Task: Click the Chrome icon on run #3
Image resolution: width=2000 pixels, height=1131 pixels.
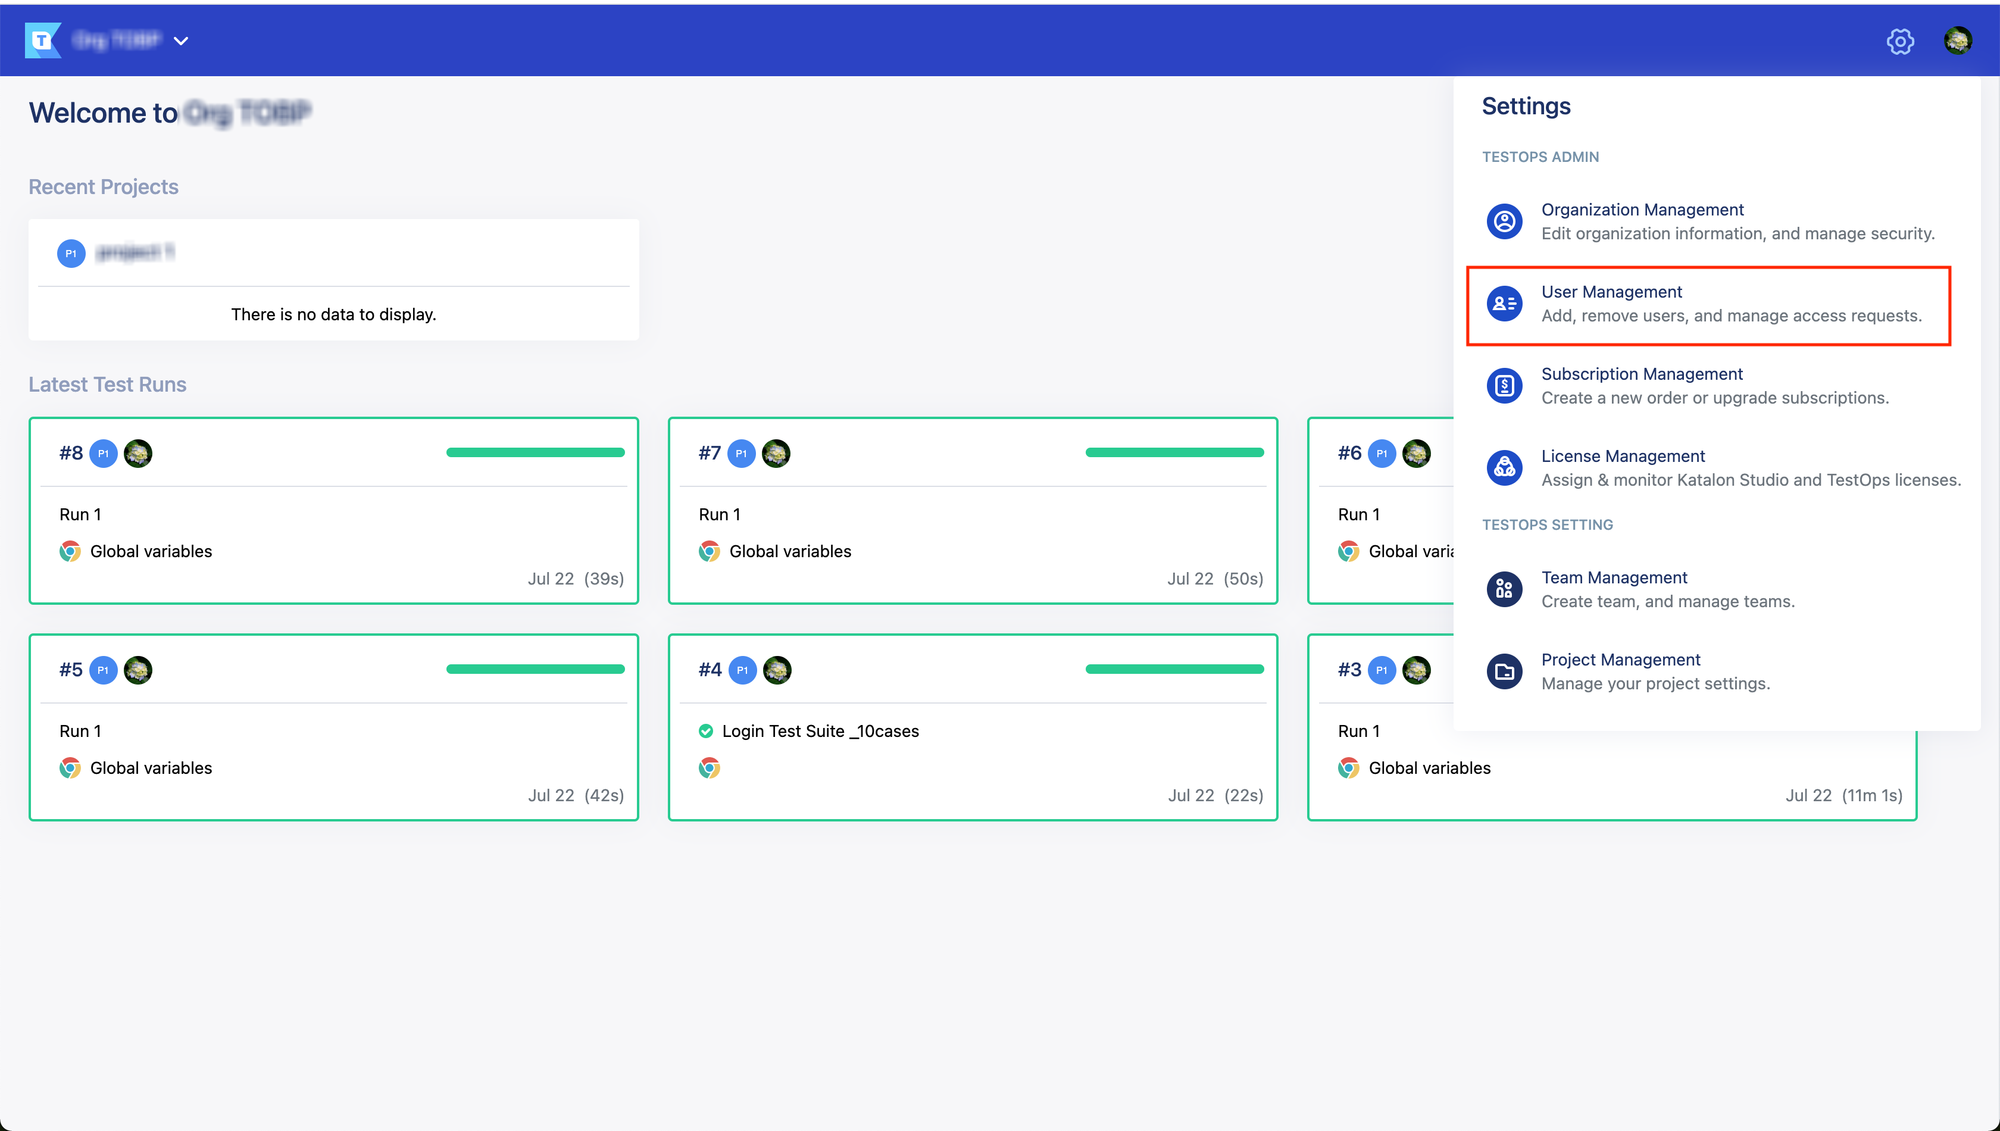Action: pyautogui.click(x=1348, y=768)
